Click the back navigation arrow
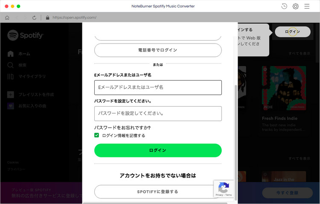The width and height of the screenshot is (320, 204). tap(17, 18)
